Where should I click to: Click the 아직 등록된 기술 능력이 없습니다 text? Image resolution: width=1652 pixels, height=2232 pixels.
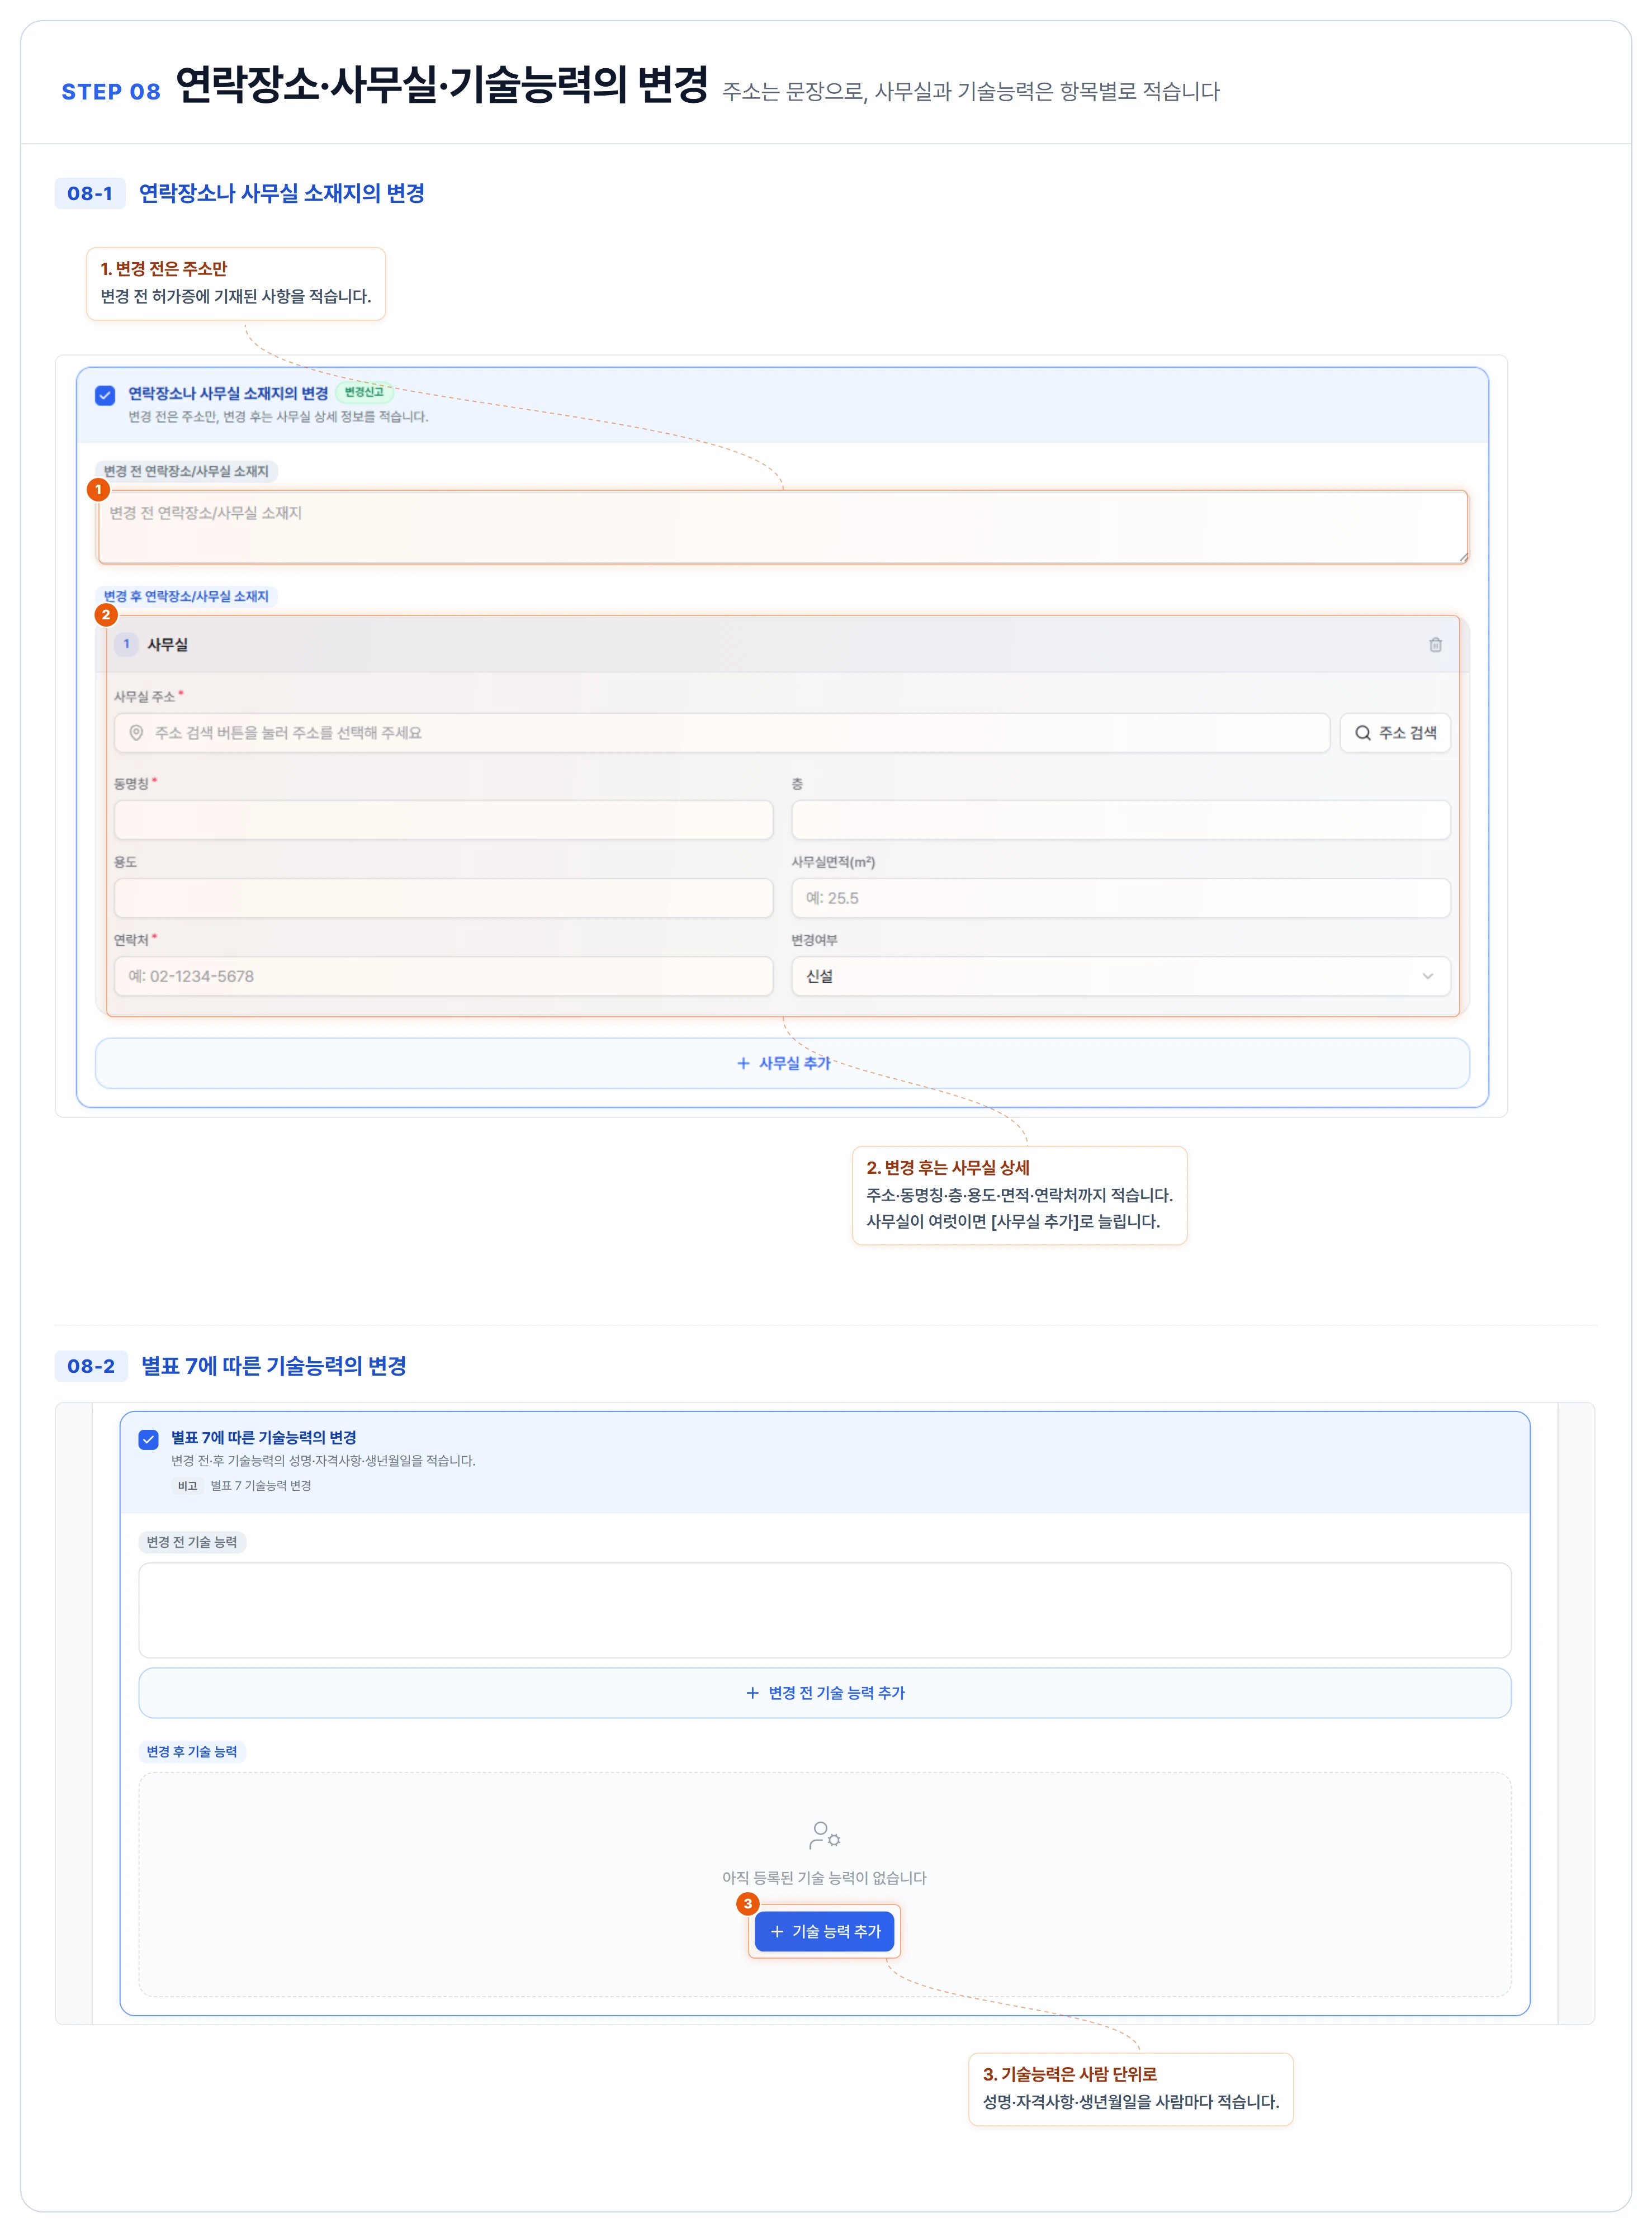(x=824, y=1878)
